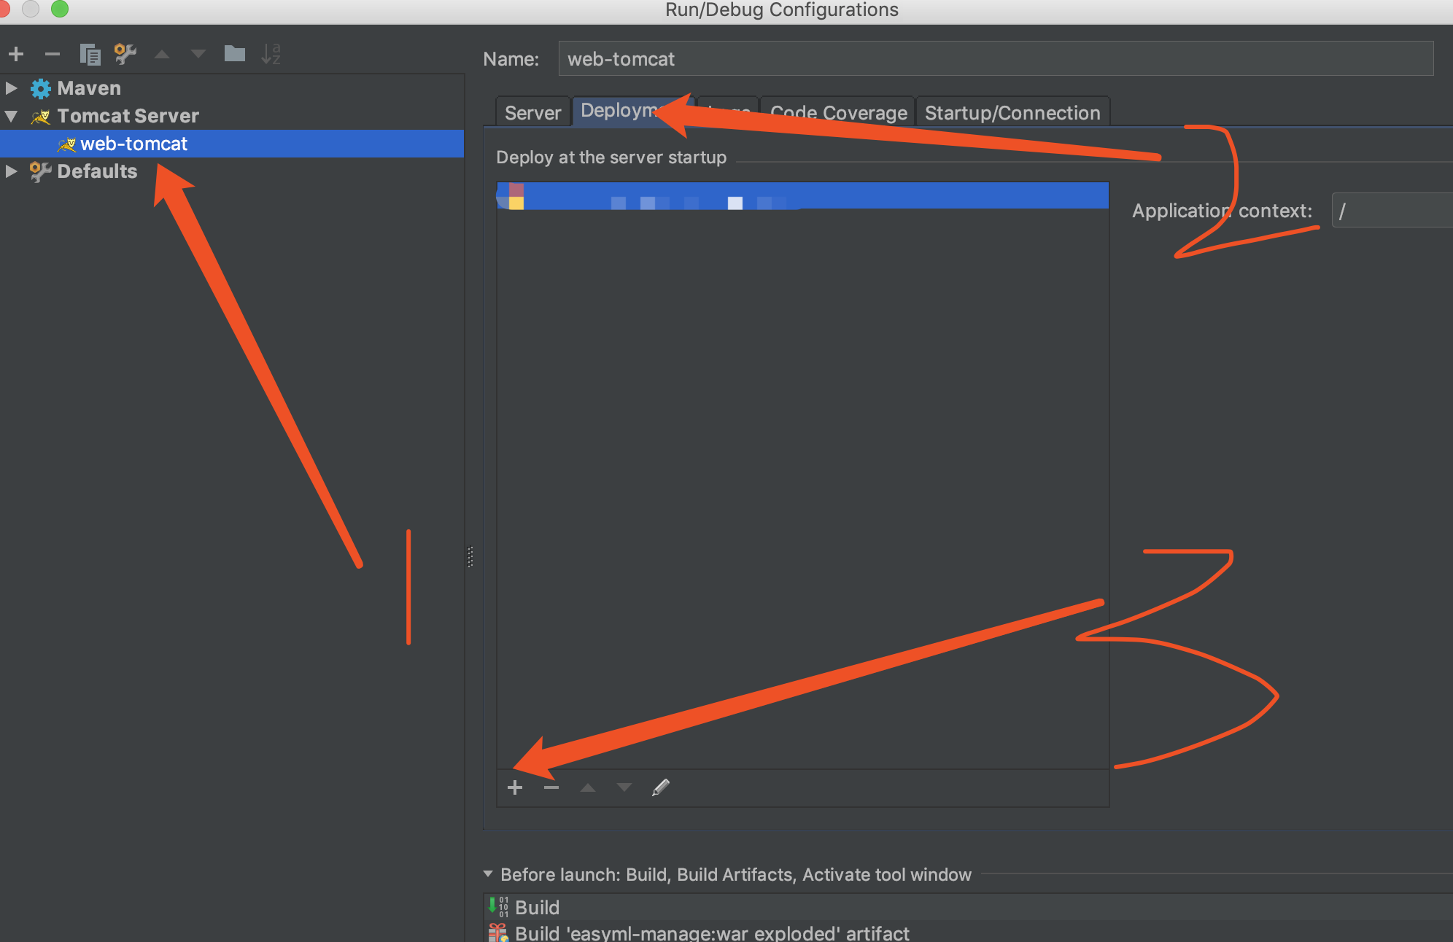
Task: Switch to the Server tab
Action: pos(533,112)
